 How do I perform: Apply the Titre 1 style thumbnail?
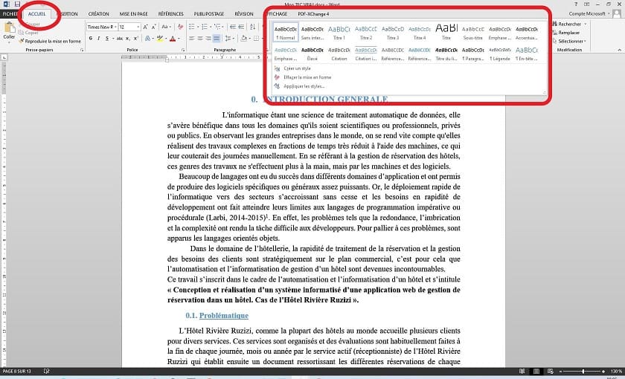tap(339, 32)
